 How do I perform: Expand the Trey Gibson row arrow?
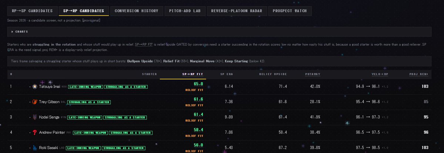point(30,102)
